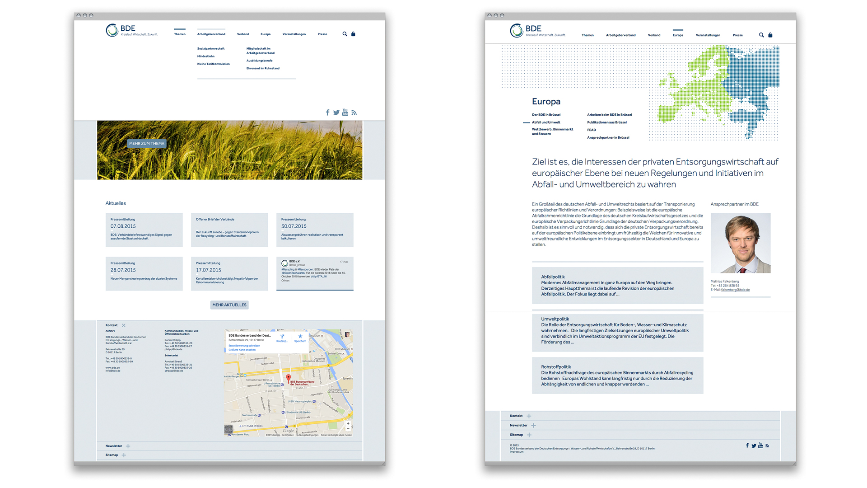The height and width of the screenshot is (488, 867).
Task: Select Ausbildungsberufe submenu item
Action: click(260, 61)
